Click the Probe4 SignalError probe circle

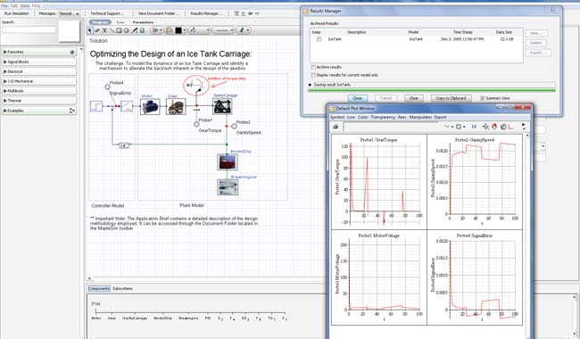tap(107, 87)
